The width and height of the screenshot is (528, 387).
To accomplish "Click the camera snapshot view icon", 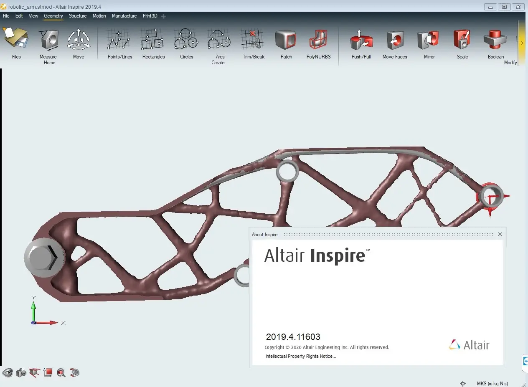I will click(21, 373).
